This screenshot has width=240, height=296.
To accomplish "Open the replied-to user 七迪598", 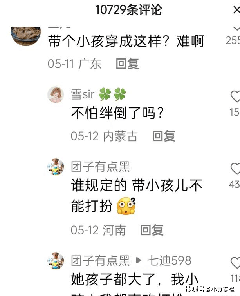I will pos(169,260).
